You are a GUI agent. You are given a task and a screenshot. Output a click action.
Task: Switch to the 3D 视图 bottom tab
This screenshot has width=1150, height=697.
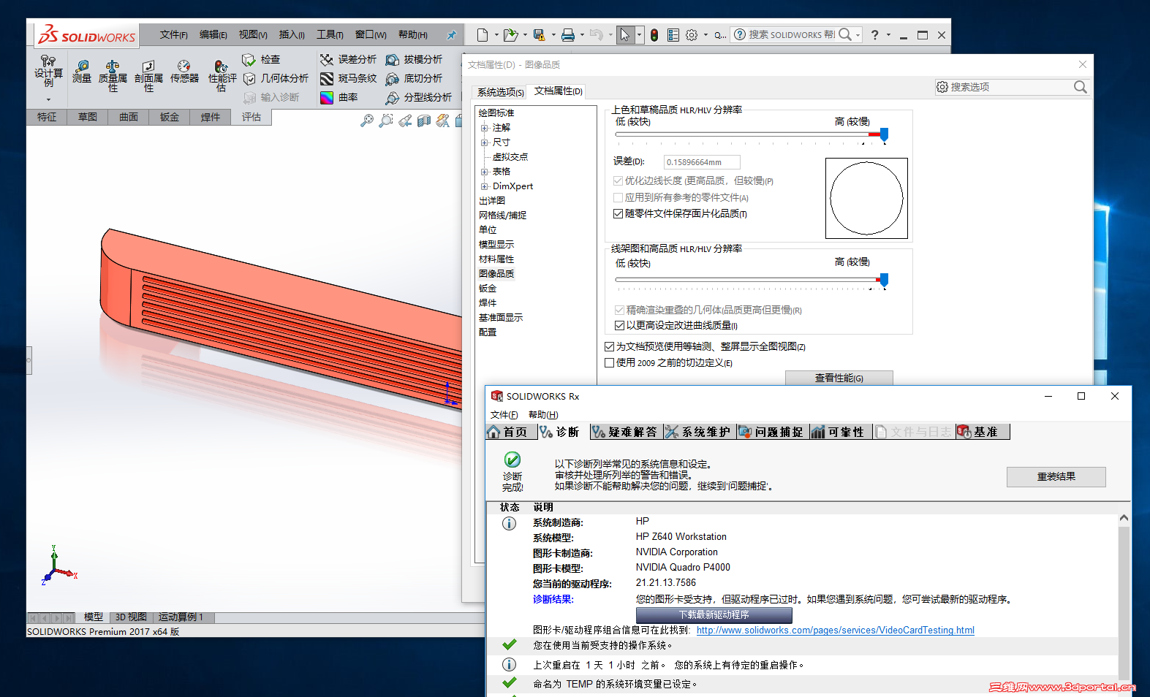pyautogui.click(x=131, y=617)
